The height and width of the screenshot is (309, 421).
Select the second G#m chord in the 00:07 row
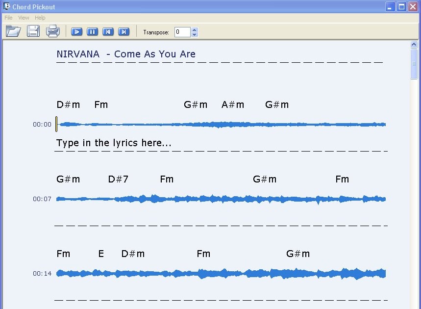tap(265, 179)
